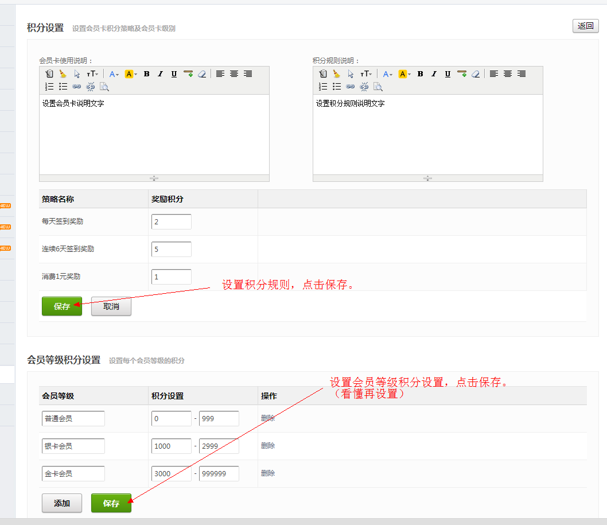Open the yellow highlight color dropdown in 会员卡使用说明 editor
Screen dimensions: 607x525
click(x=131, y=74)
